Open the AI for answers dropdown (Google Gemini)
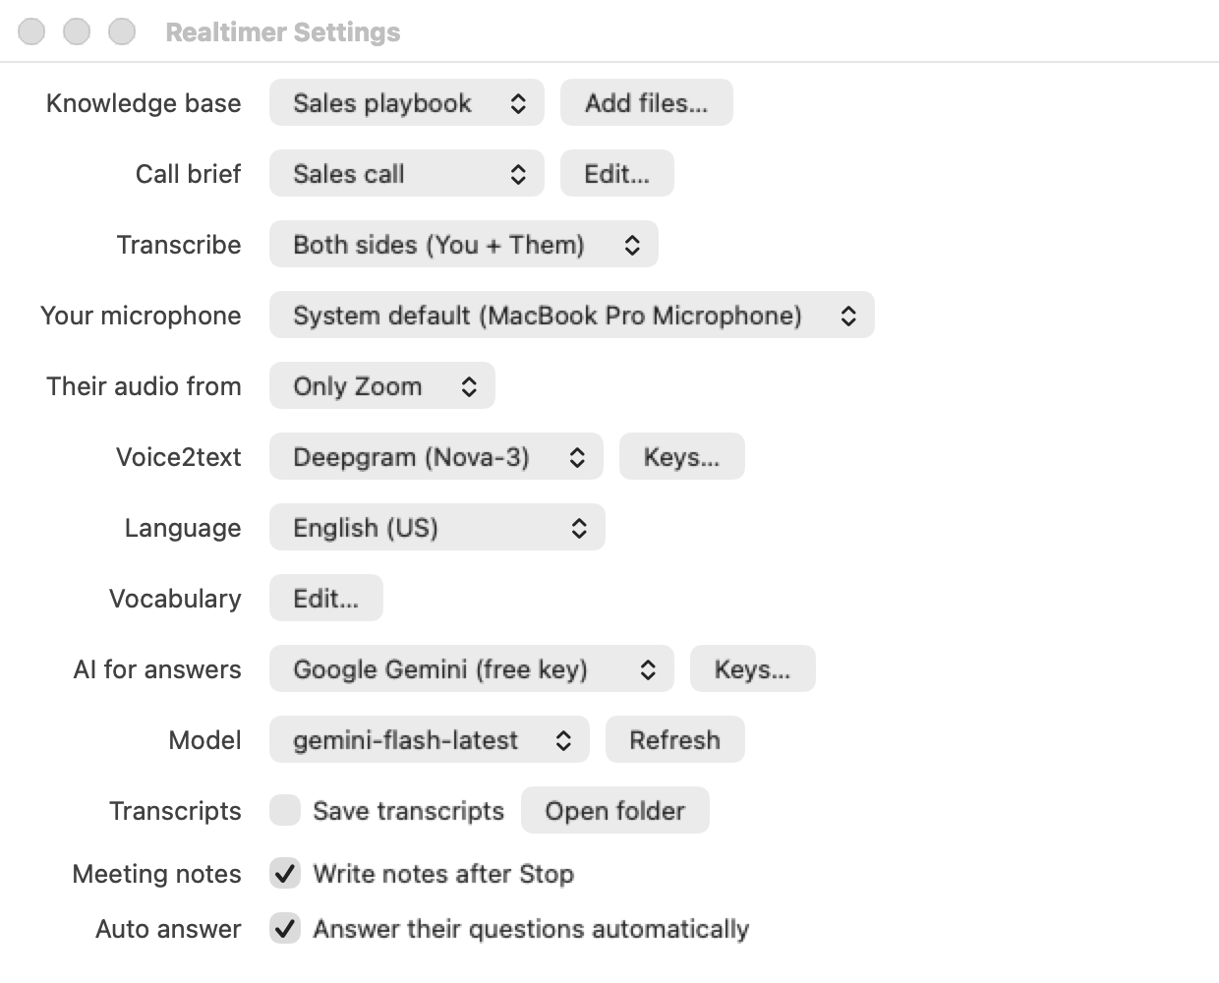This screenshot has width=1219, height=983. click(x=471, y=669)
